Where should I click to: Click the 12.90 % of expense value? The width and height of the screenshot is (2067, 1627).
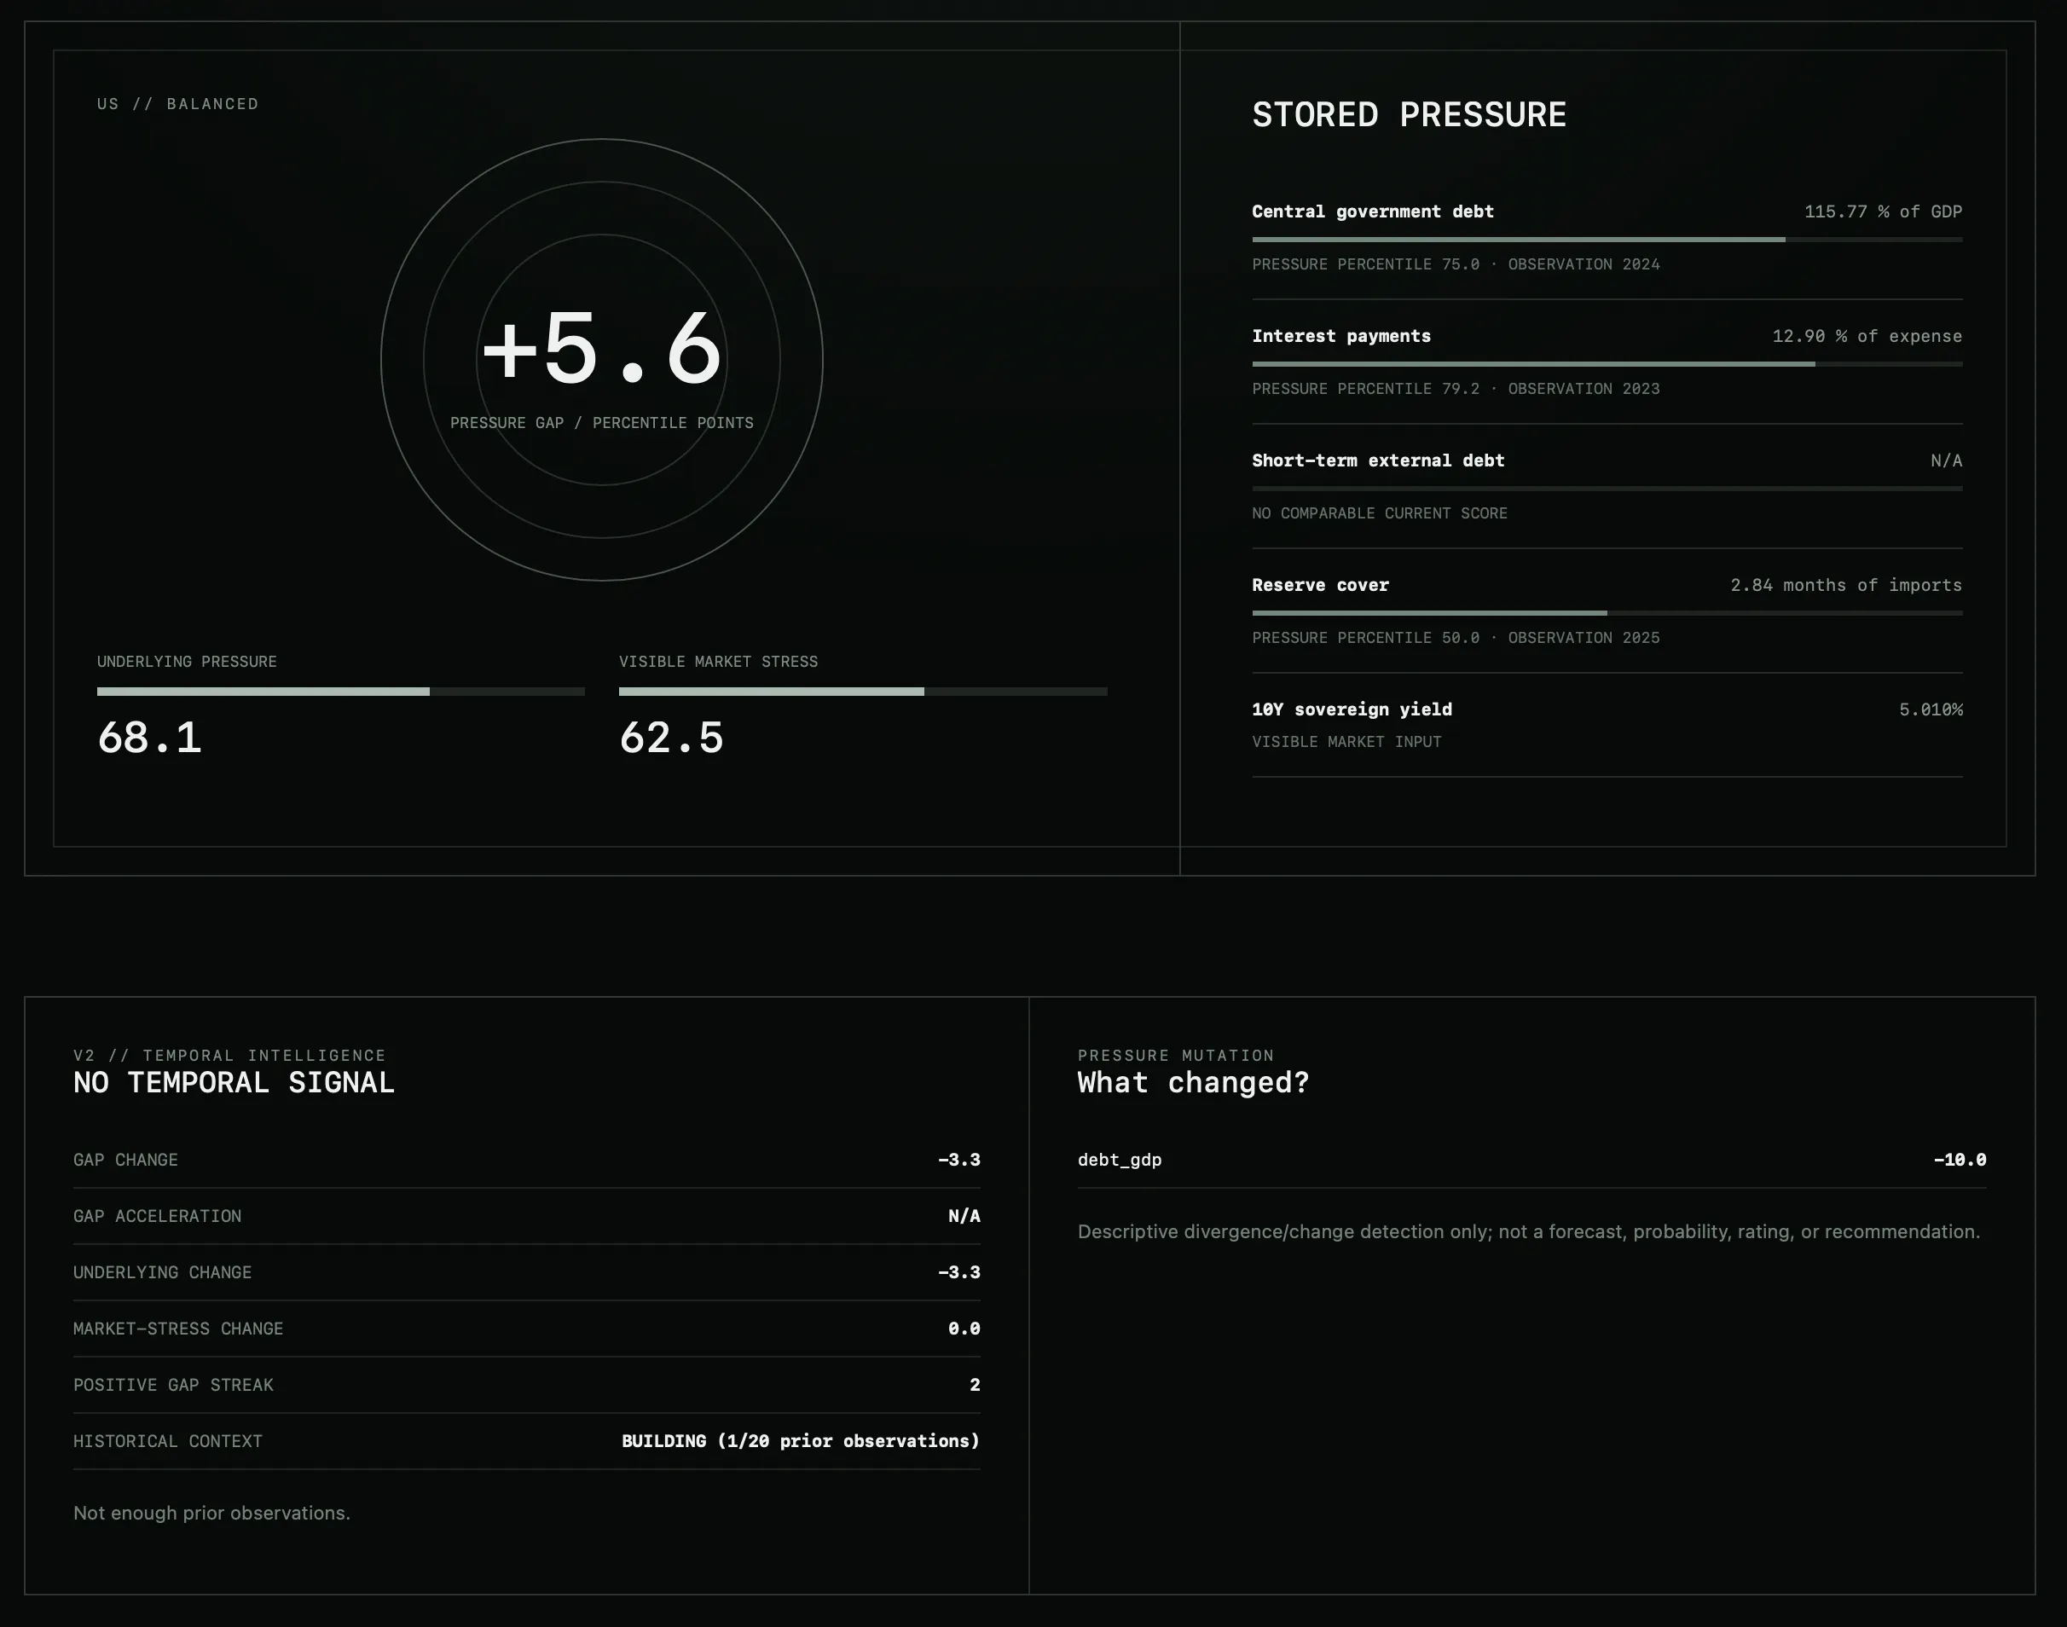click(1867, 336)
